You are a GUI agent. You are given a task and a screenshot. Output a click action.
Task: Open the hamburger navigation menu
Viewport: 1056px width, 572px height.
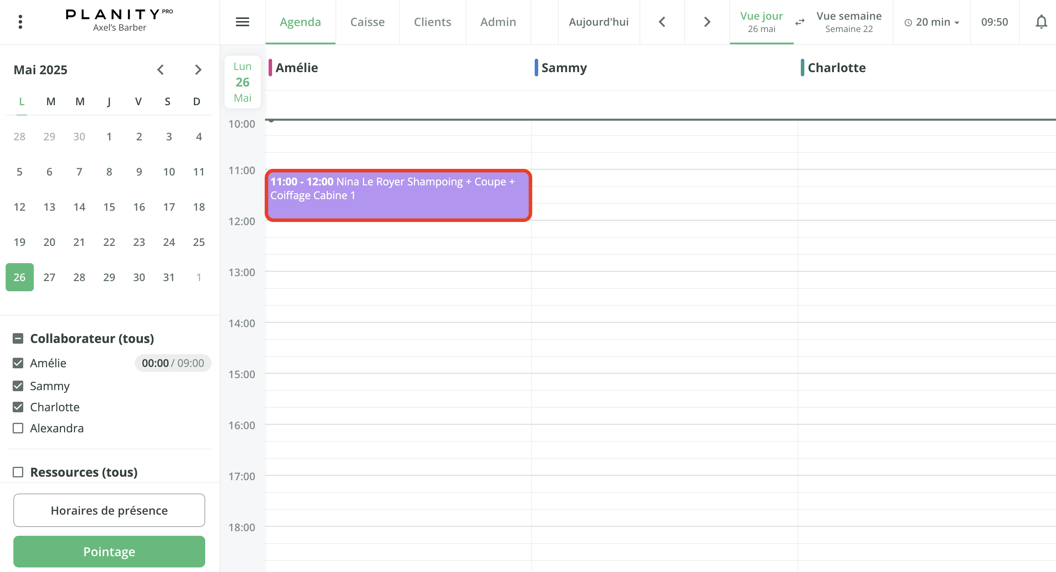(242, 22)
